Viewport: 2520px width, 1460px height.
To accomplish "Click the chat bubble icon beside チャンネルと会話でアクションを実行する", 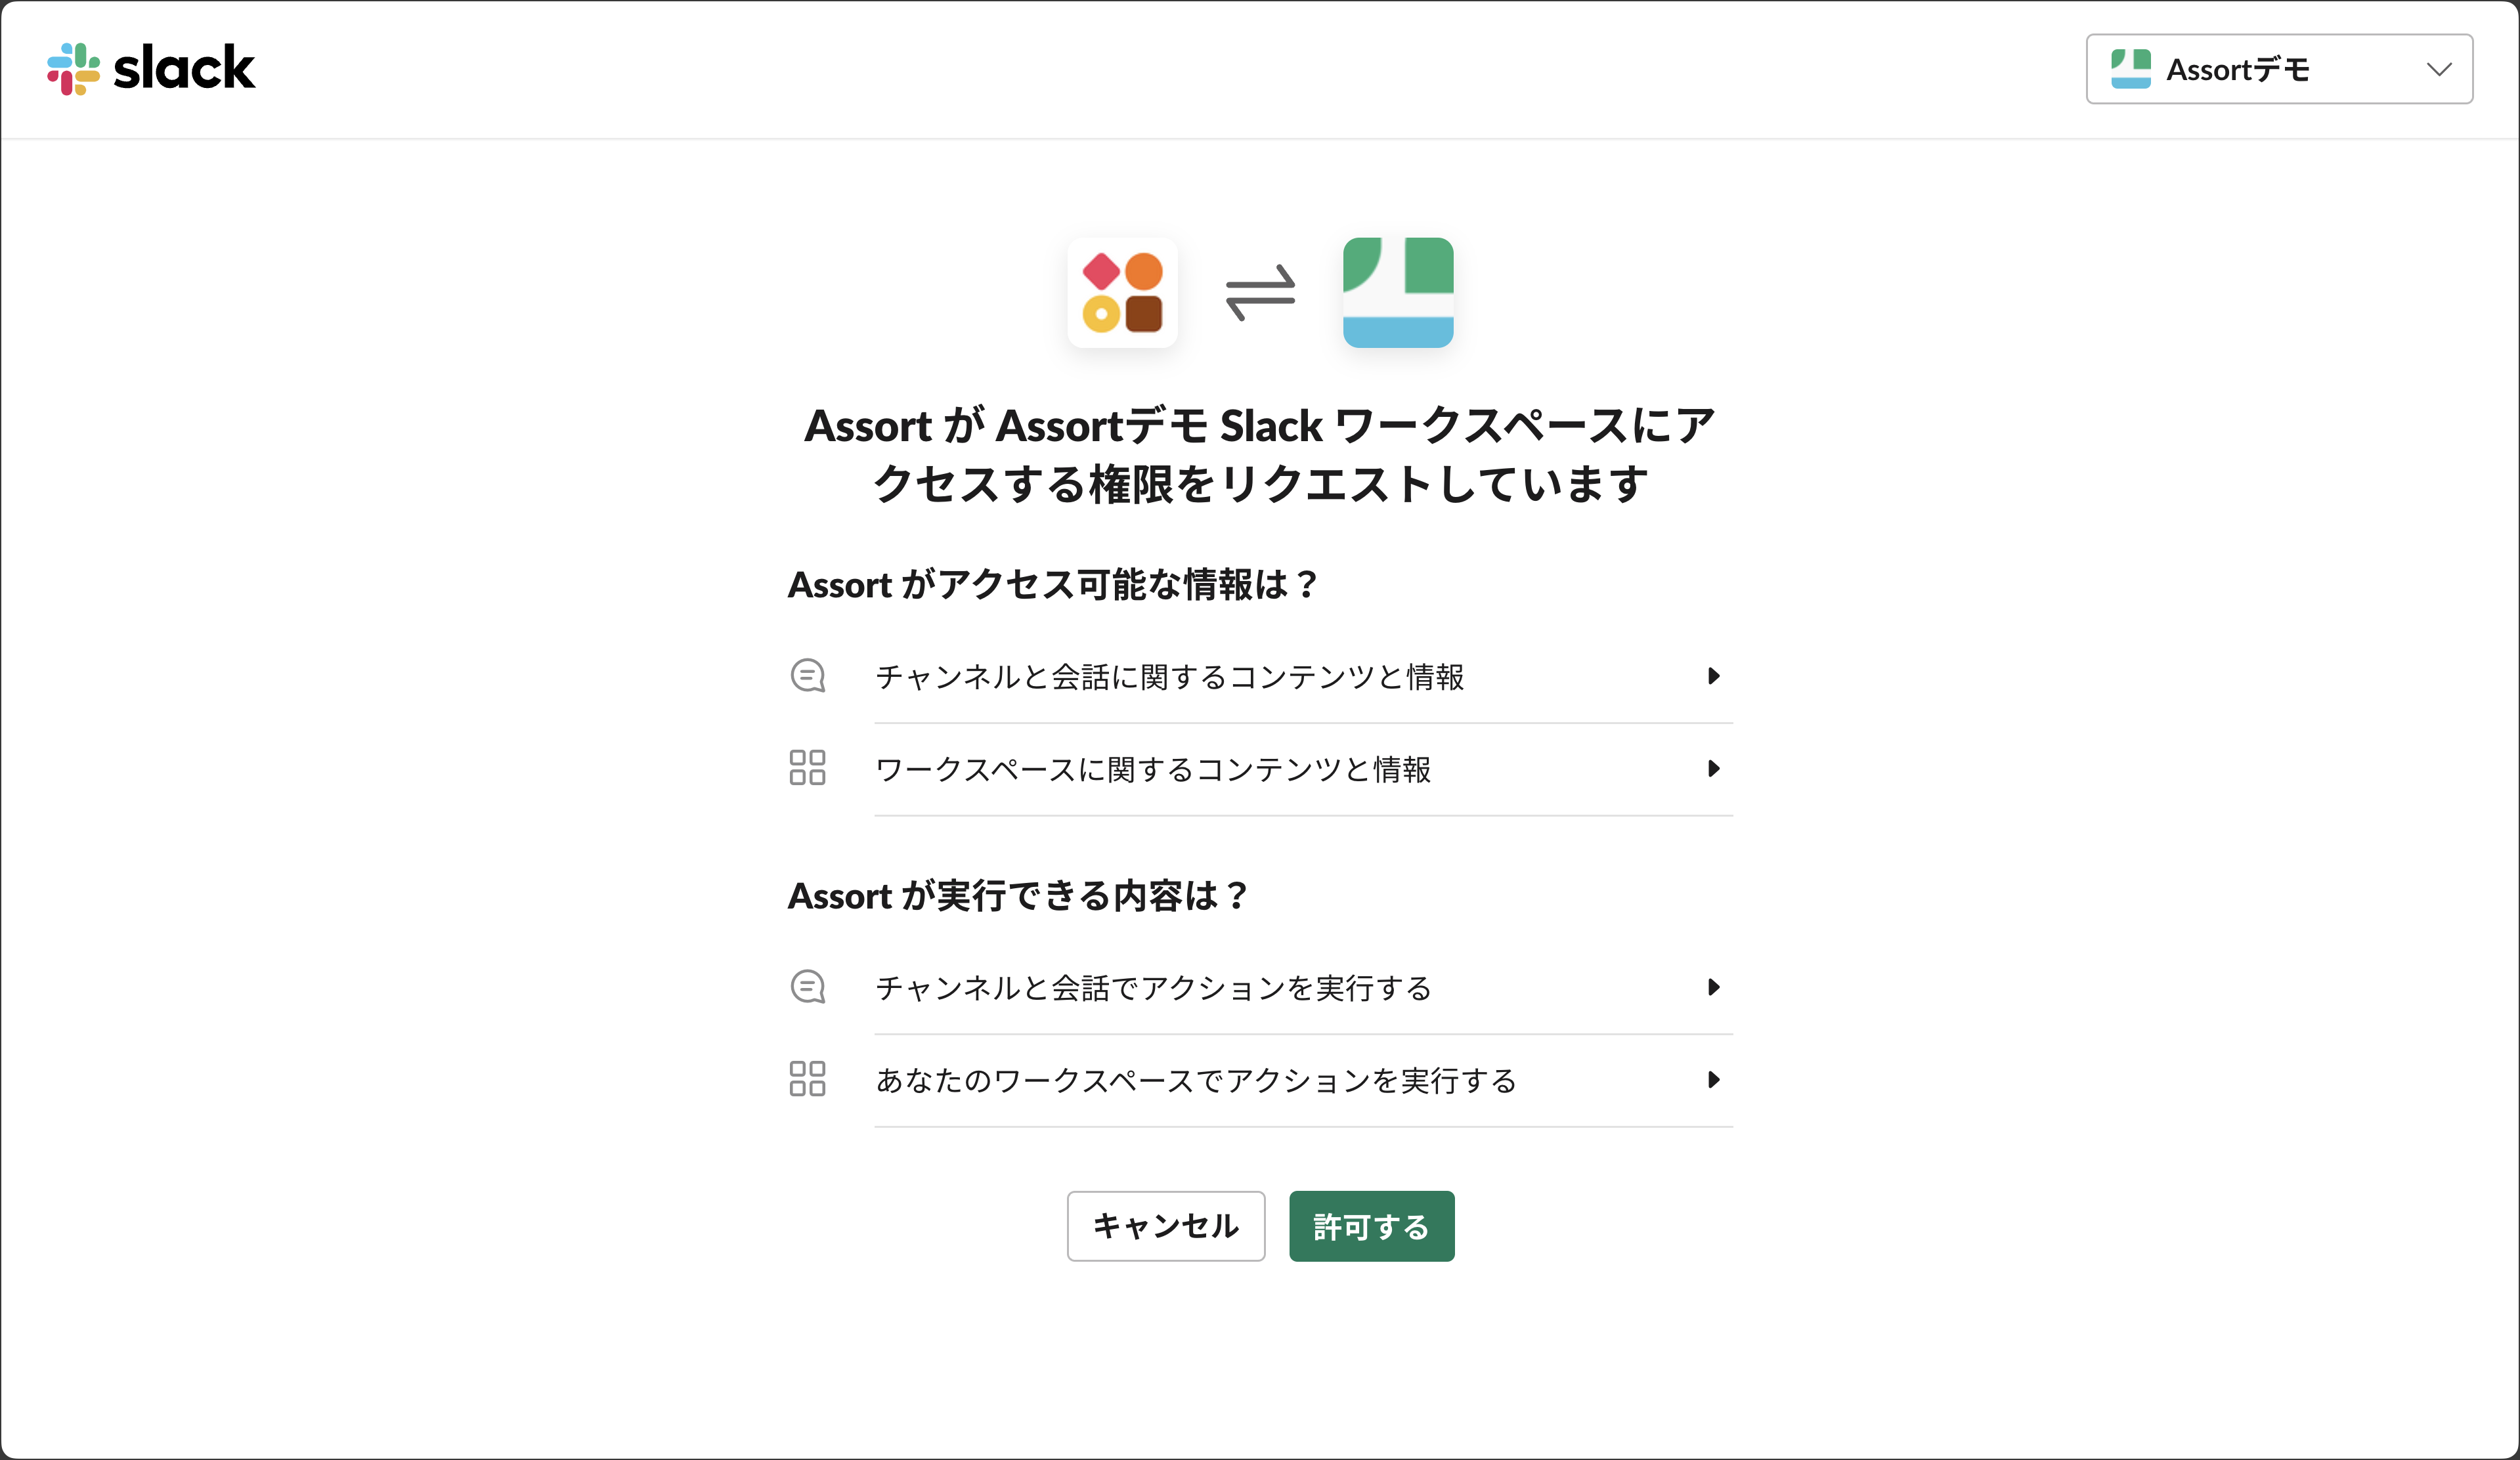I will pos(807,987).
